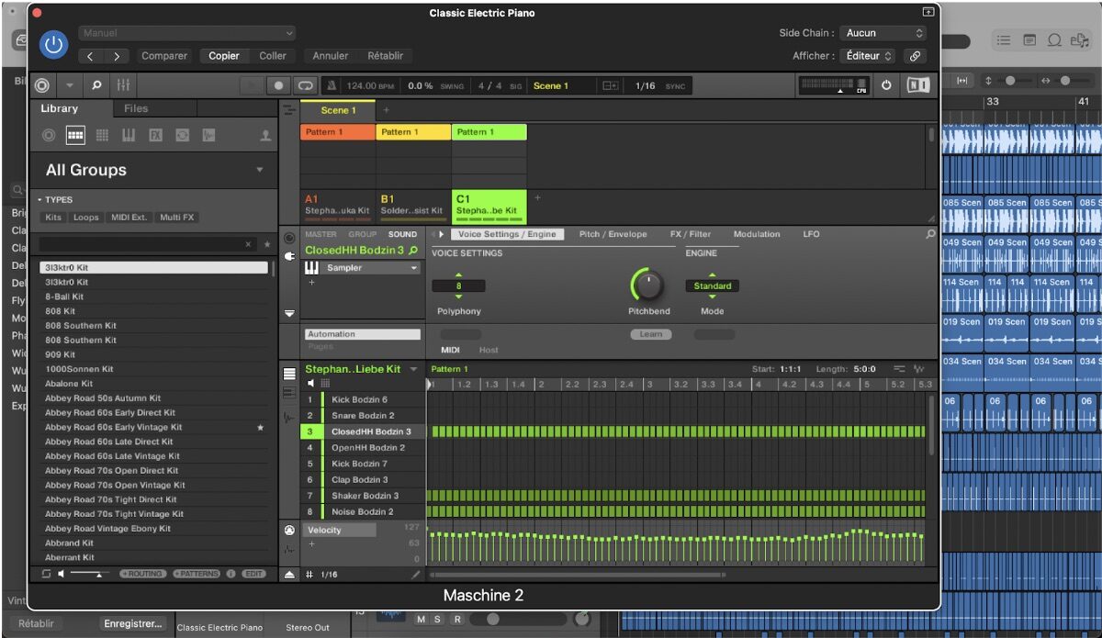Click the Coller button
The height and width of the screenshot is (638, 1102).
click(273, 56)
